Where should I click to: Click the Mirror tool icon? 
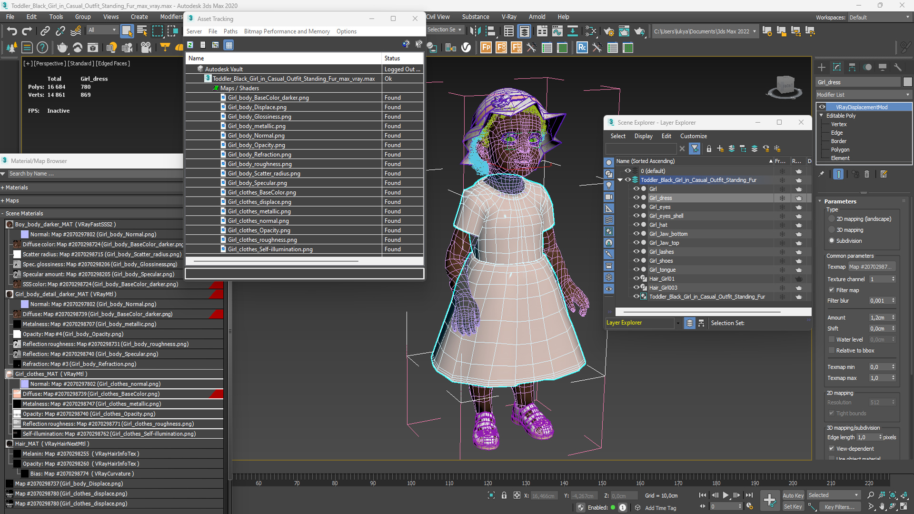point(475,31)
